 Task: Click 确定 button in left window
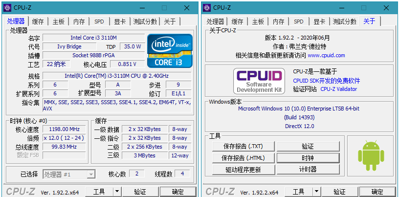178,192
